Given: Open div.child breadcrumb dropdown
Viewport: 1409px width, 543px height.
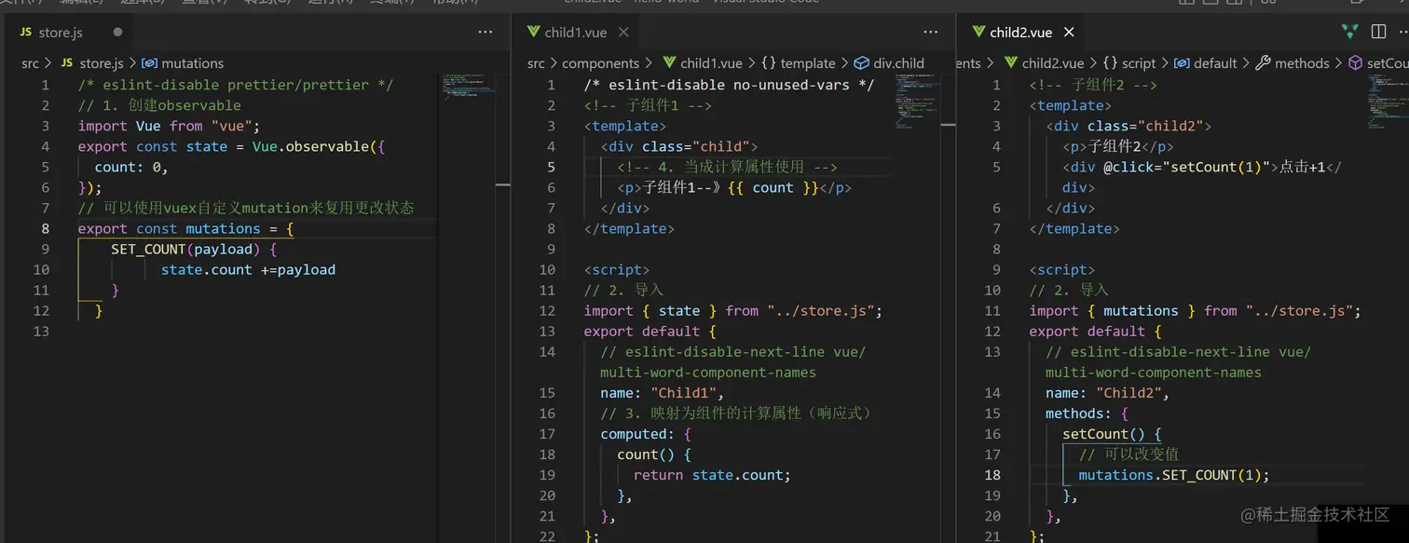Looking at the screenshot, I should [x=890, y=63].
